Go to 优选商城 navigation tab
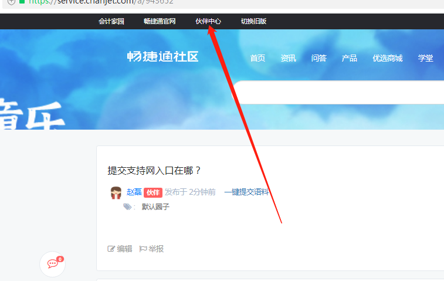The height and width of the screenshot is (281, 444). click(x=387, y=58)
